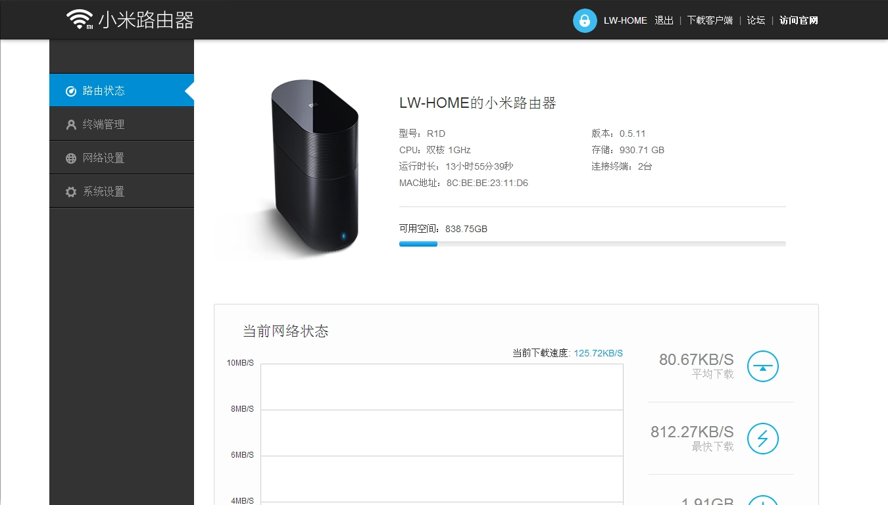This screenshot has width=888, height=505.
Task: Click the 型号 R1D text
Action: (422, 133)
